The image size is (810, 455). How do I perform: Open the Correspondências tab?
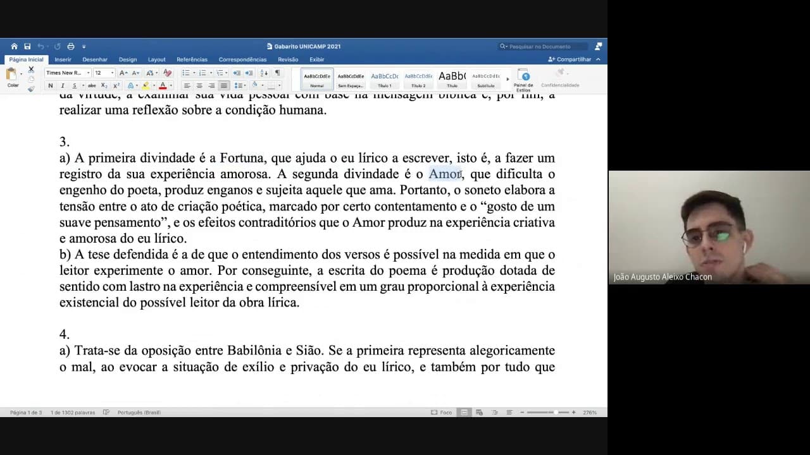click(x=242, y=59)
